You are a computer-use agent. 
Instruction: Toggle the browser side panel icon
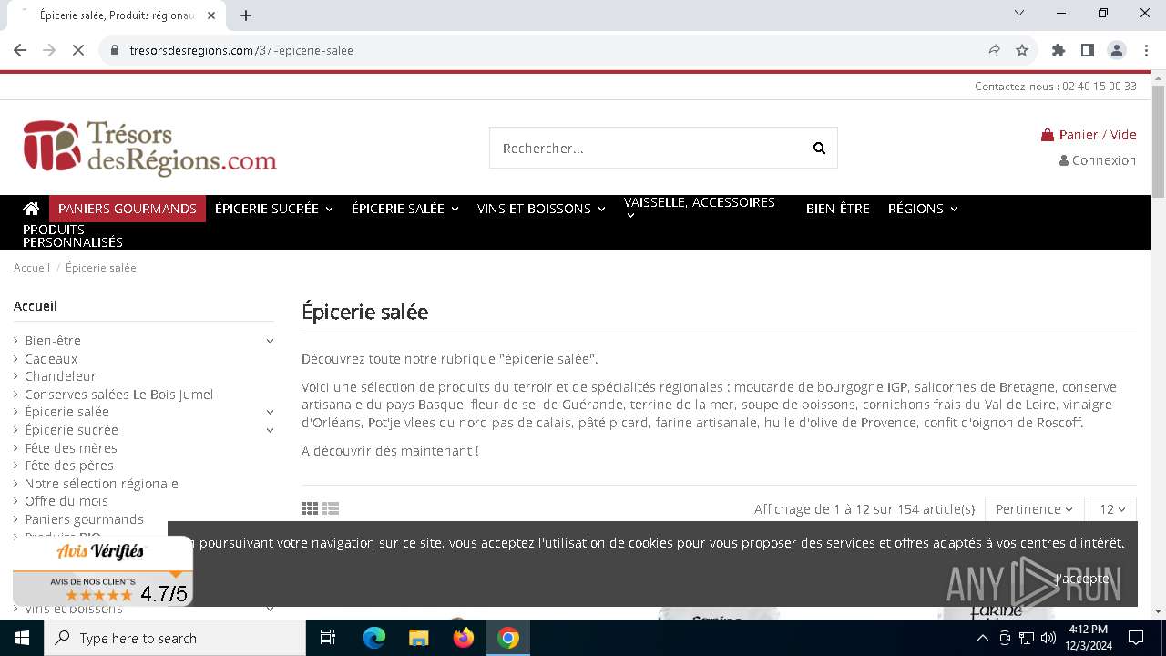[x=1088, y=50]
